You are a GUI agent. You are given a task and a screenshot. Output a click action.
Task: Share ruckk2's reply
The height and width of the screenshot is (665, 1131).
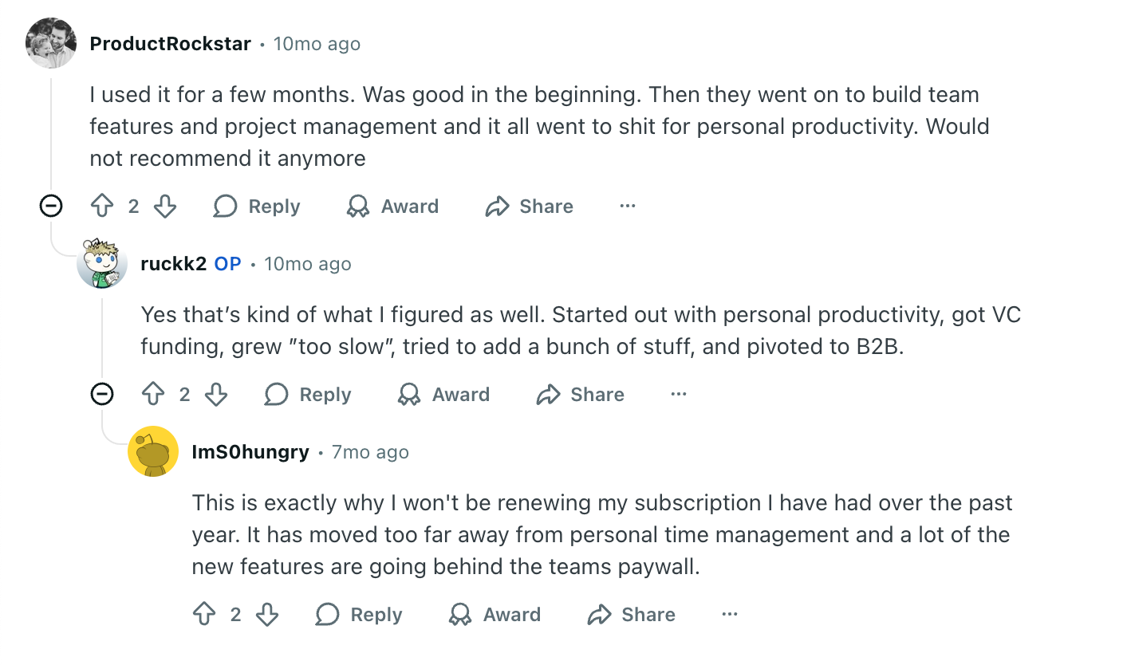click(x=579, y=394)
